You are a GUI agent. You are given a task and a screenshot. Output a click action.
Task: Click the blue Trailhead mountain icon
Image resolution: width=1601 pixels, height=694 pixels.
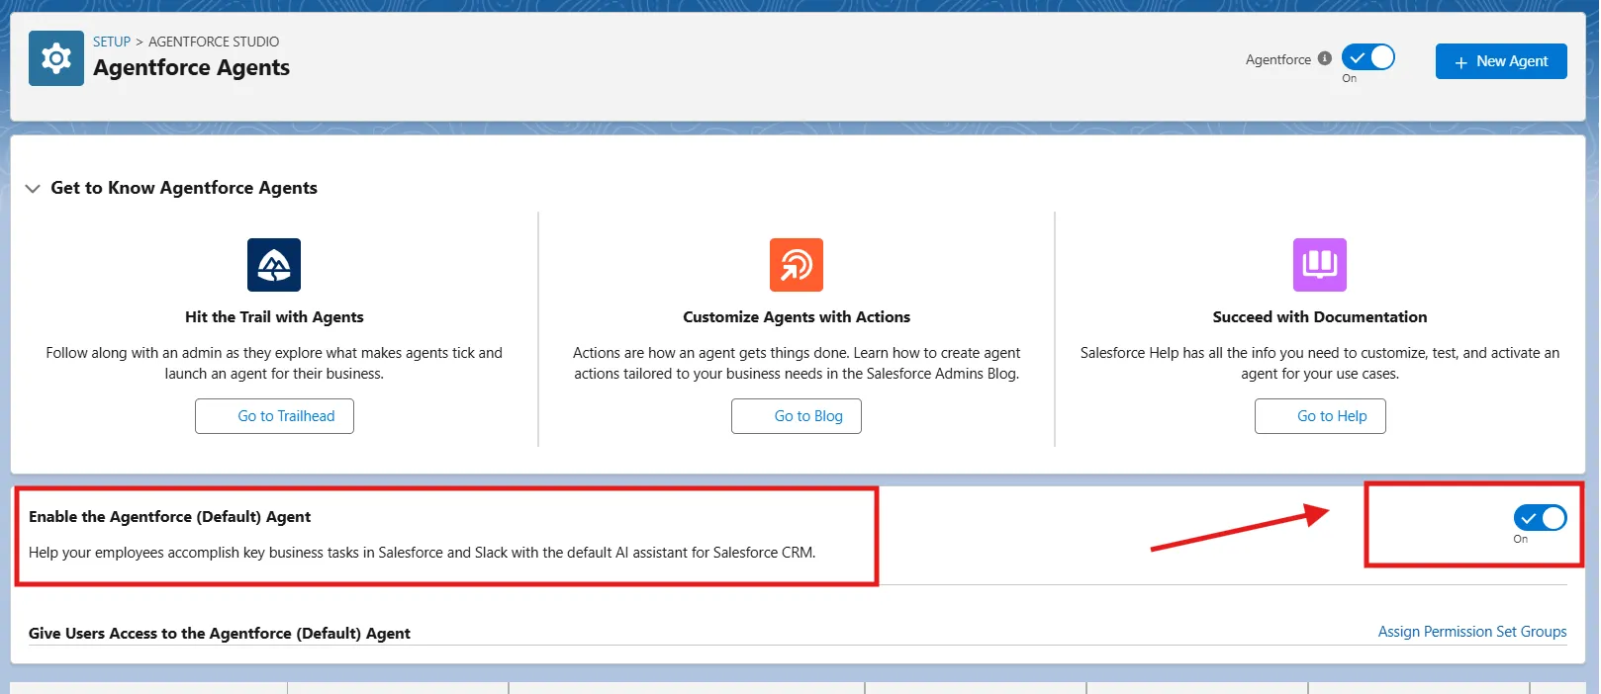274,265
